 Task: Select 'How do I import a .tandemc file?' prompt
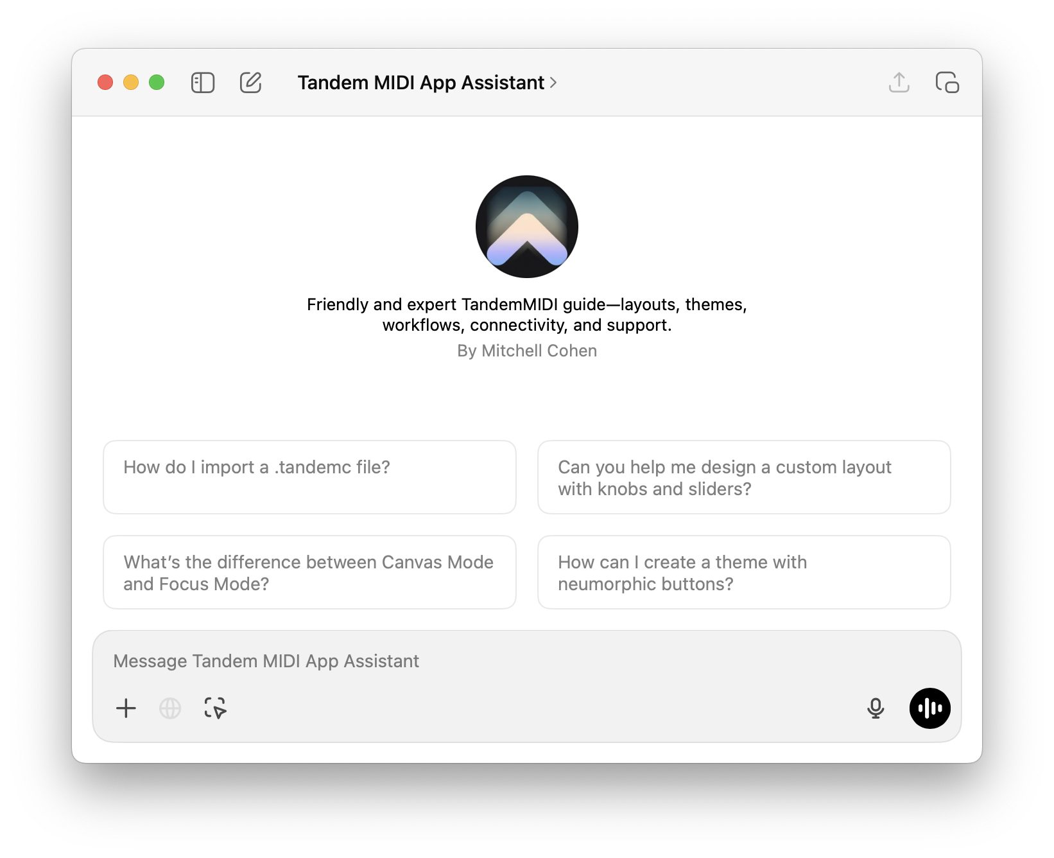pos(309,477)
